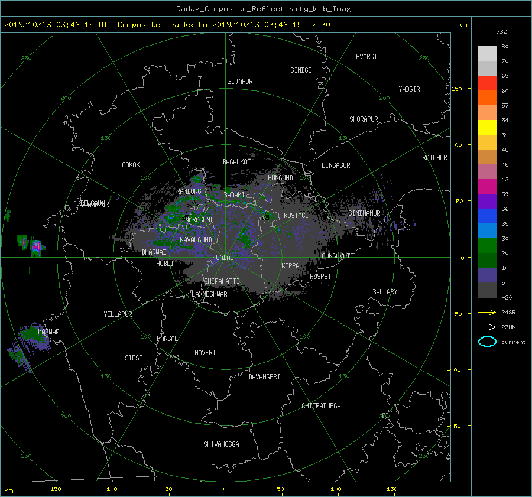Click the SHIRAHATTI city label

(222, 281)
